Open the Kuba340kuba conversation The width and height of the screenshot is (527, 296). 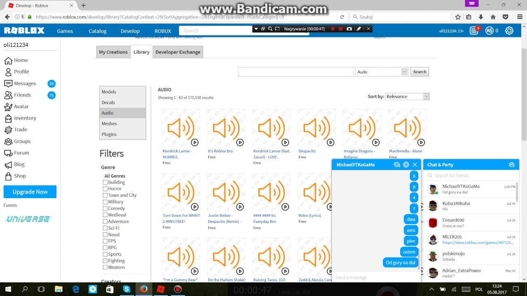pyautogui.click(x=471, y=206)
